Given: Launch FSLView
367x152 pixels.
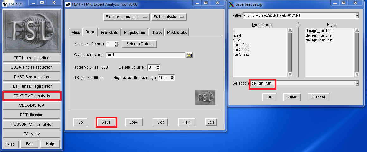Looking at the screenshot, I should pos(32,134).
